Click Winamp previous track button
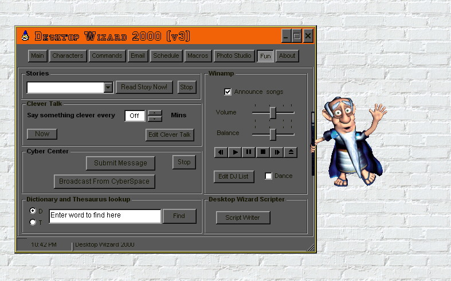451x281 pixels. click(221, 152)
